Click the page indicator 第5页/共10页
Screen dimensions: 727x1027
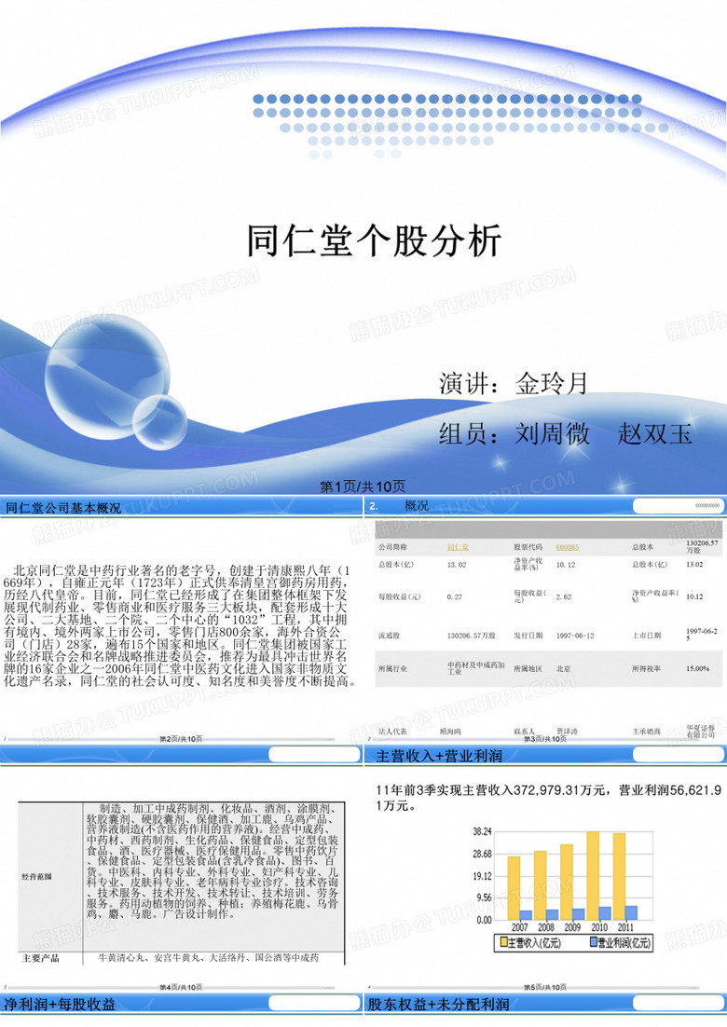(x=545, y=987)
